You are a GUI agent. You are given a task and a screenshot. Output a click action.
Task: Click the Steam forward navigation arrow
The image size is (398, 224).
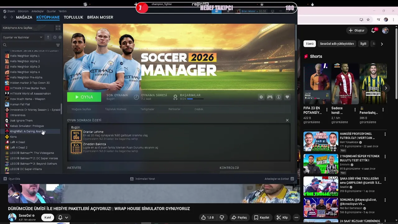pos(11,17)
